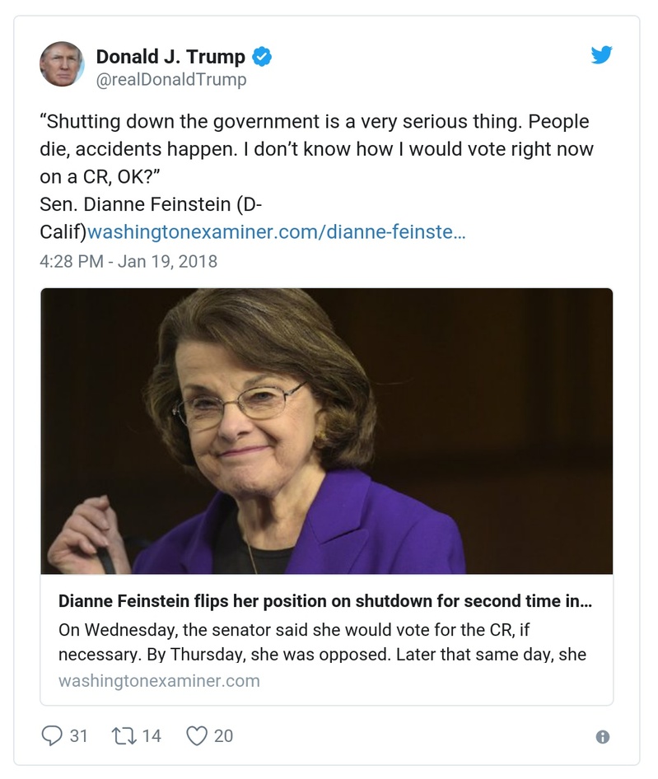658x779 pixels.
Task: Like the tweet with the heart icon
Action: coord(196,735)
